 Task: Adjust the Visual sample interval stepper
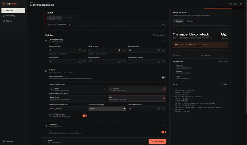(159, 62)
